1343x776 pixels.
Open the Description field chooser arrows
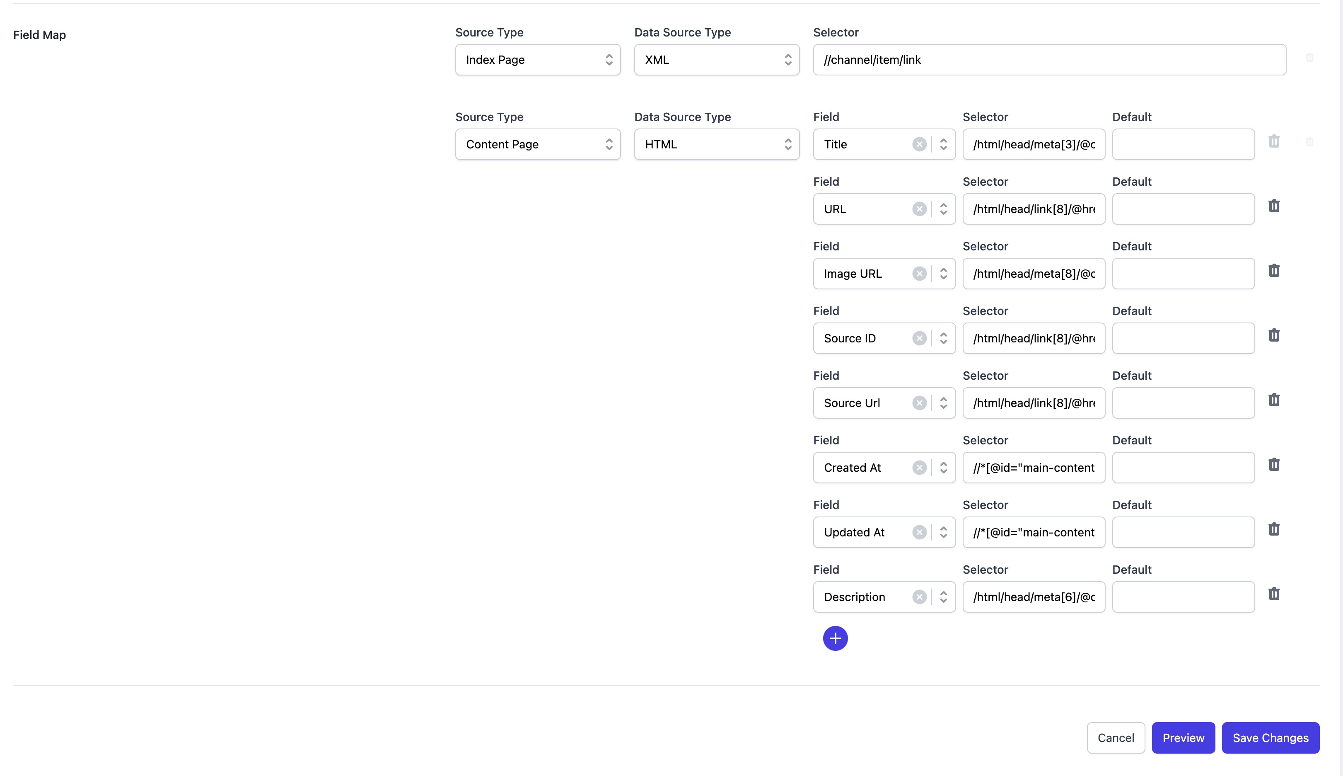pos(943,597)
